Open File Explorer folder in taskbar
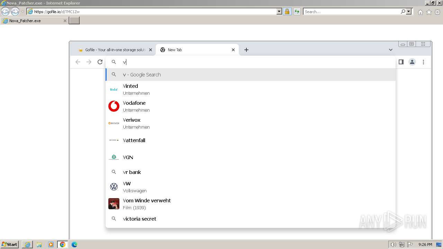The image size is (443, 249). coord(39,245)
